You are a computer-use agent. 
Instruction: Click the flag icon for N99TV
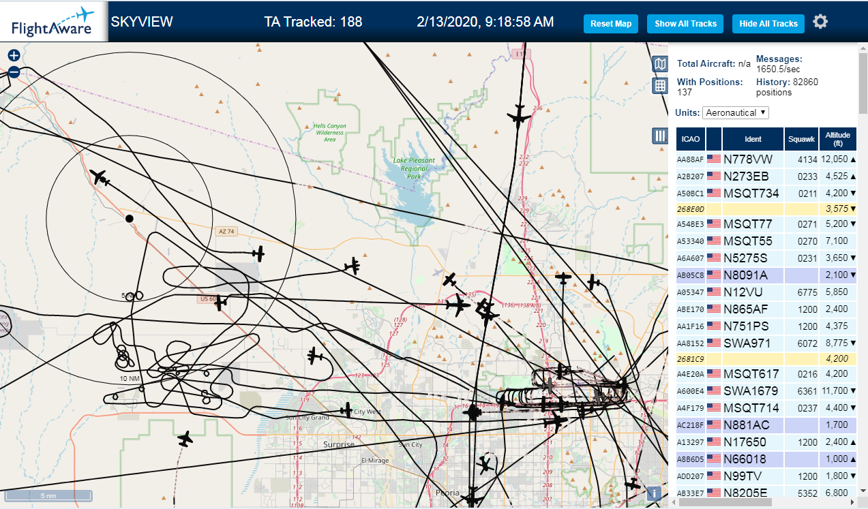point(714,476)
